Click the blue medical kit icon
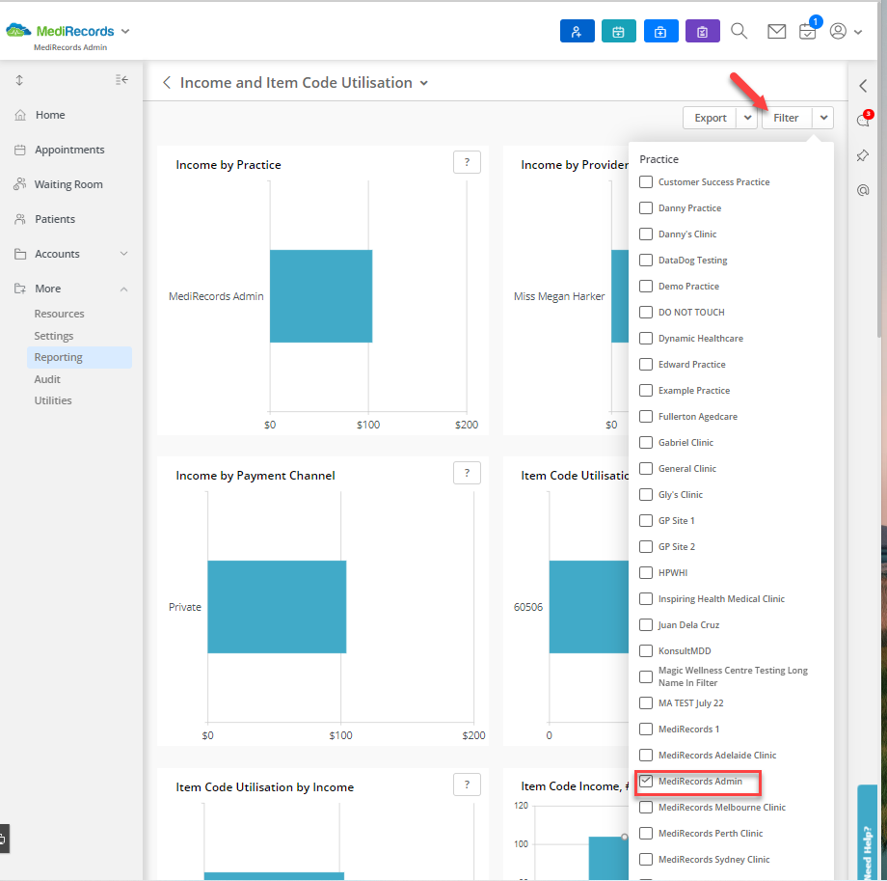This screenshot has width=887, height=881. [x=660, y=31]
